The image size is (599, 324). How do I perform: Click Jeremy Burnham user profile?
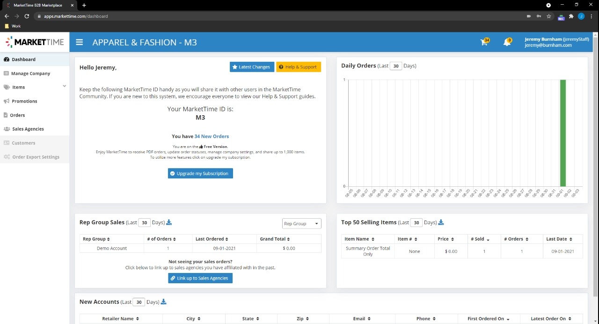click(x=557, y=42)
